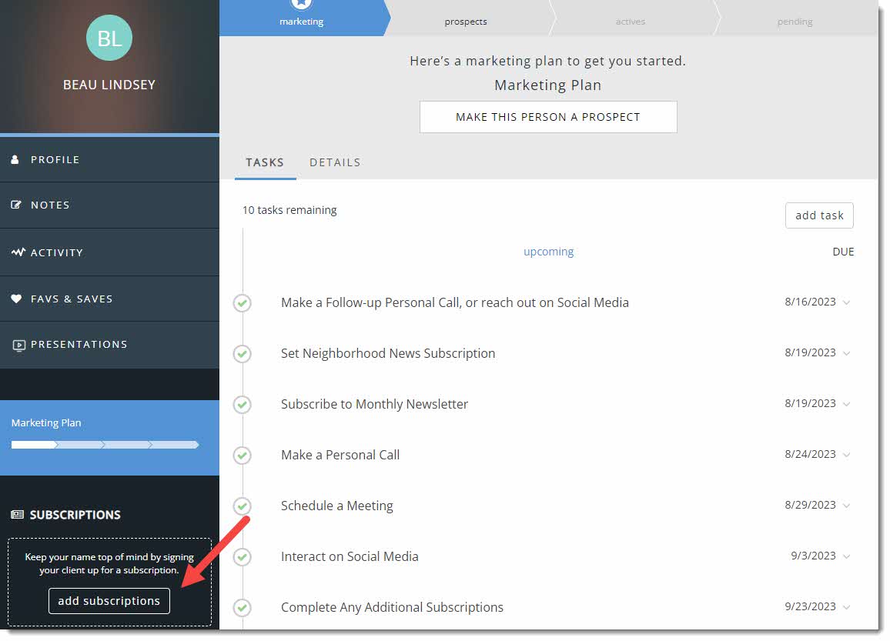The height and width of the screenshot is (641, 890).
Task: Switch to the Details tab
Action: pyautogui.click(x=335, y=162)
